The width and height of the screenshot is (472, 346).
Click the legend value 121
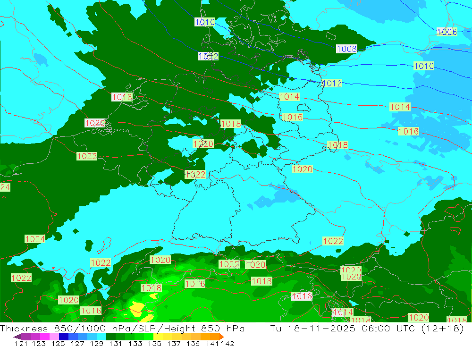(21, 343)
